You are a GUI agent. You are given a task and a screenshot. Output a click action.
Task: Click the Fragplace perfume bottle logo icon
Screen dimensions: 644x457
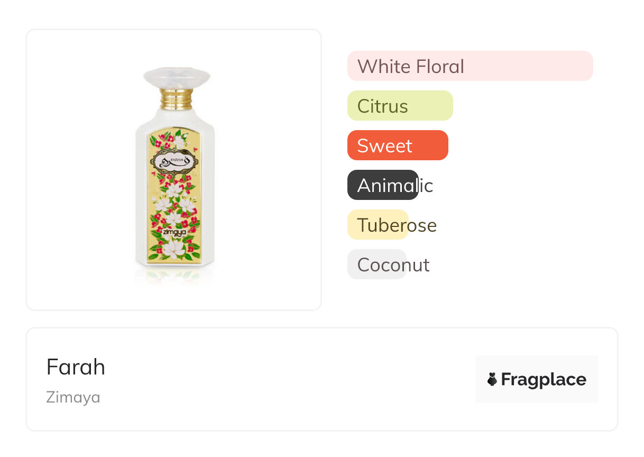tap(492, 379)
